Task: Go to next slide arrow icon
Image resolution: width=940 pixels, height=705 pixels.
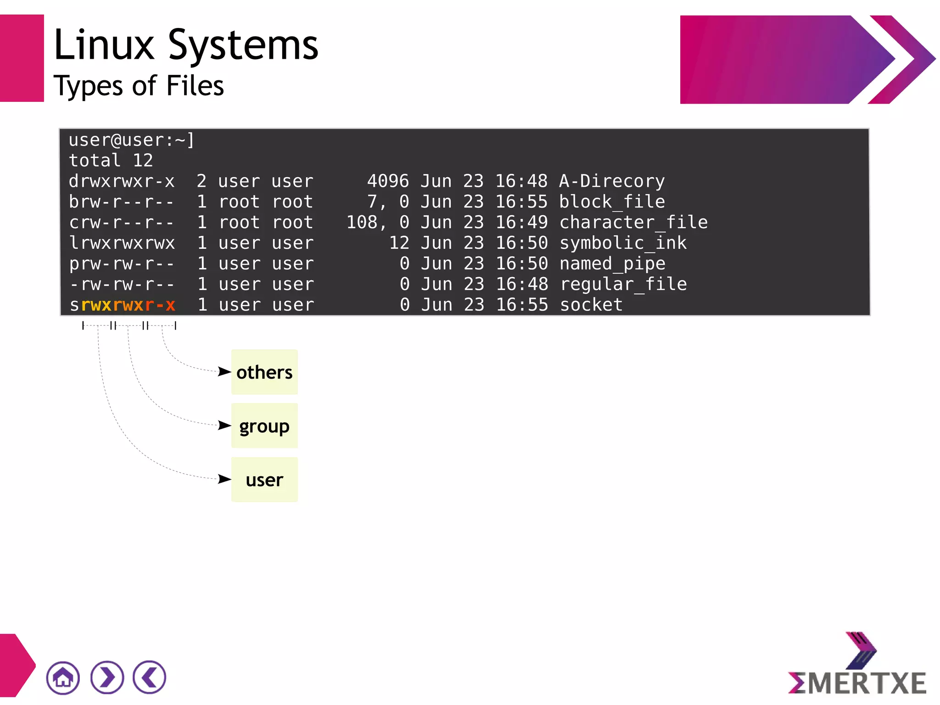Action: 107,677
